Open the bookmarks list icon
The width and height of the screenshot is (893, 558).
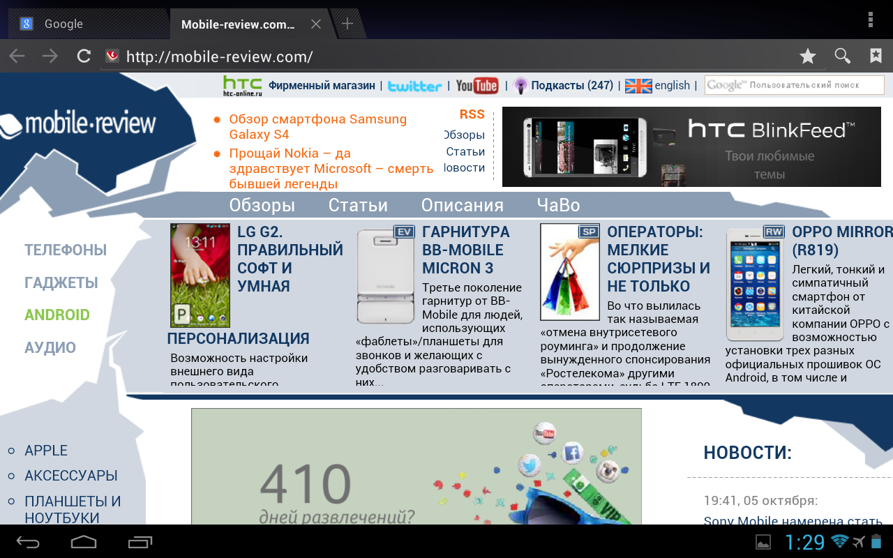coord(876,56)
